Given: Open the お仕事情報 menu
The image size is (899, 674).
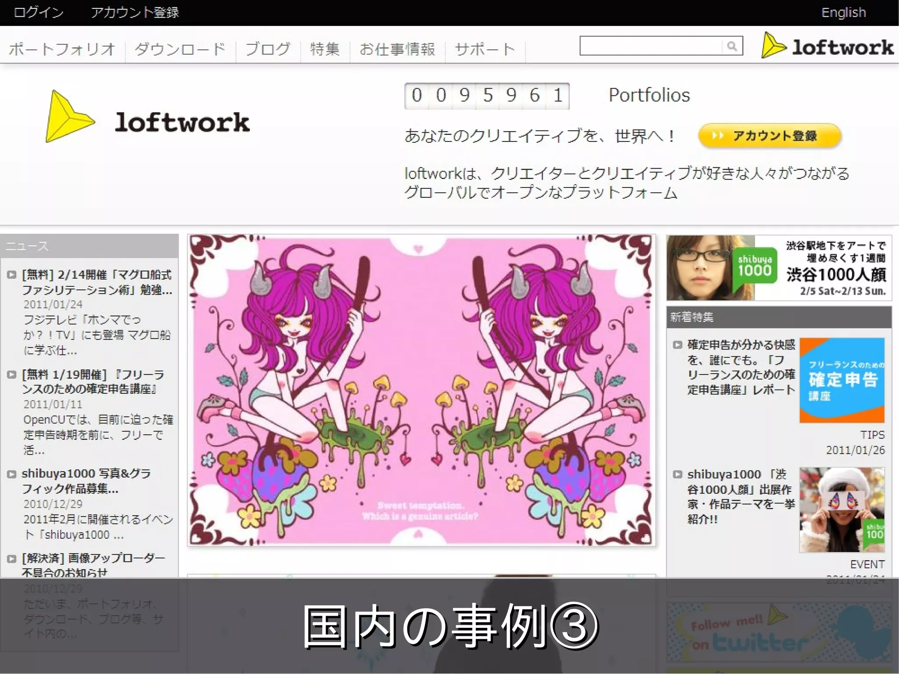Looking at the screenshot, I should click(x=397, y=49).
